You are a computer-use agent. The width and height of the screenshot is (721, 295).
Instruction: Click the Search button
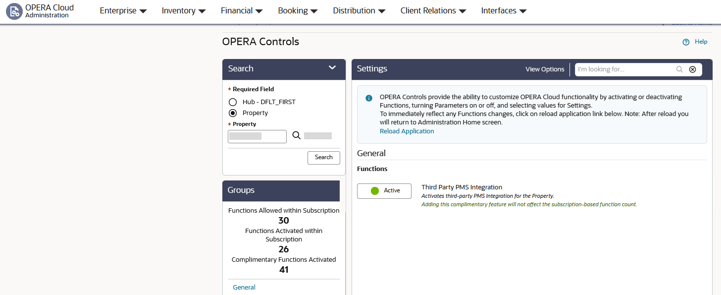point(324,158)
